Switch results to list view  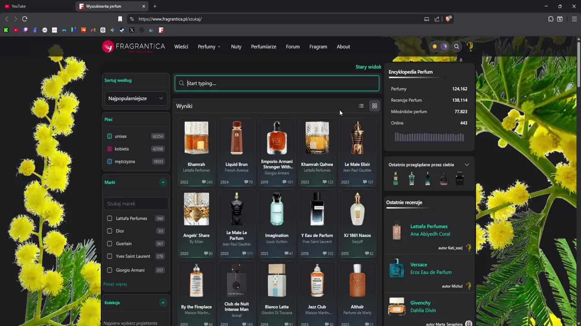pos(361,106)
